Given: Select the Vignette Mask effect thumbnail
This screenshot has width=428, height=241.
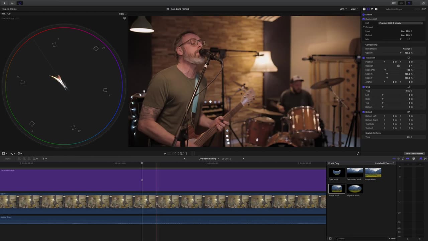Looking at the screenshot, I should (x=355, y=188).
